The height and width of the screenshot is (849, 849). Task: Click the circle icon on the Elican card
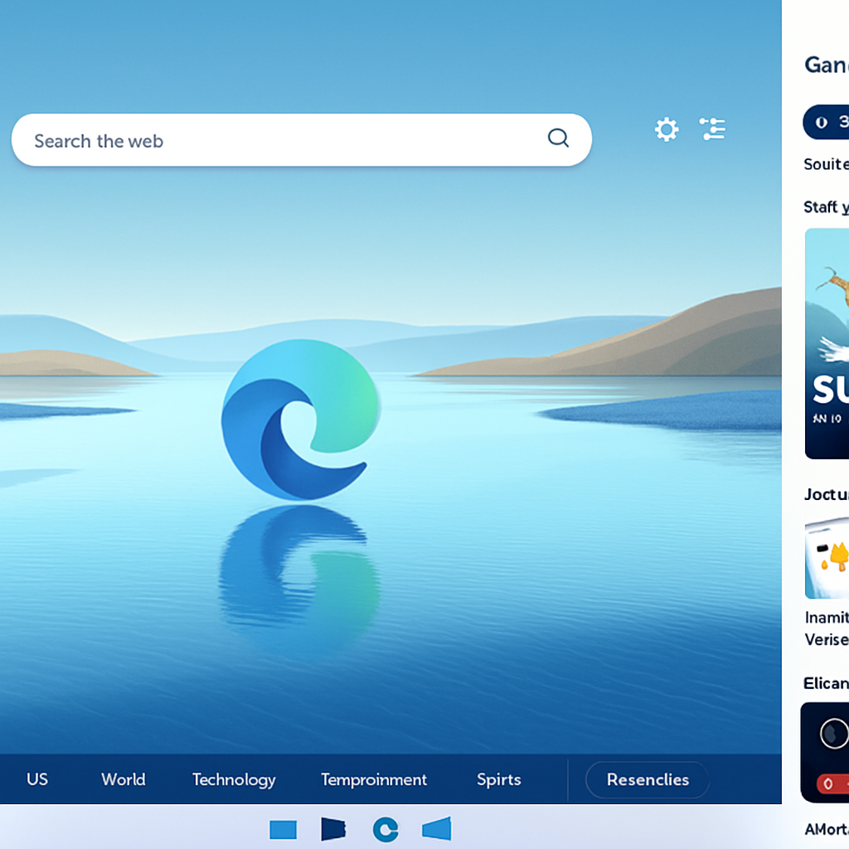pos(834,734)
